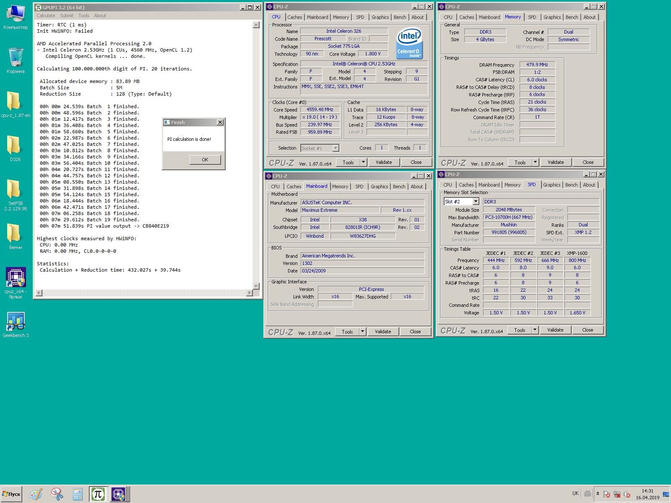The height and width of the screenshot is (503, 671).
Task: Click Close in Mainboard tab window
Action: 415,332
